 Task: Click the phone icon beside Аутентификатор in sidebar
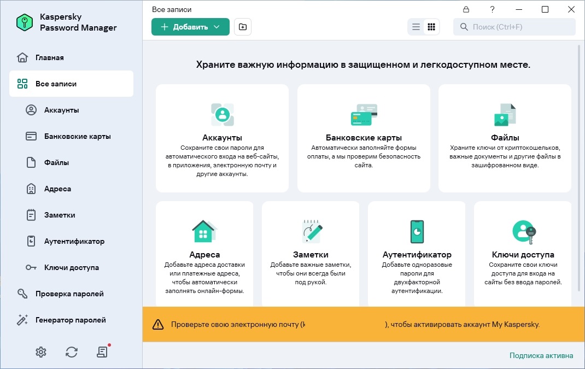[31, 241]
